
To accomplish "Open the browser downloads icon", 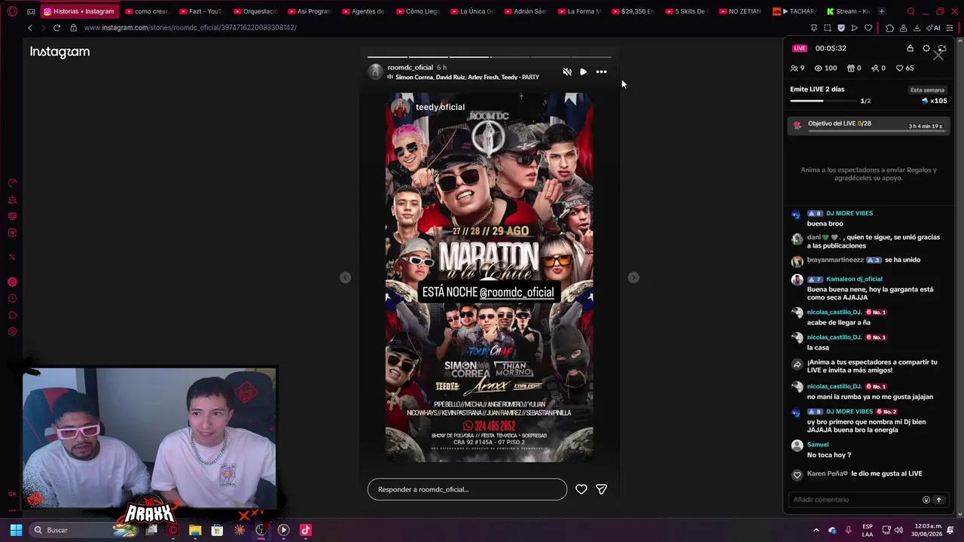I will point(917,28).
